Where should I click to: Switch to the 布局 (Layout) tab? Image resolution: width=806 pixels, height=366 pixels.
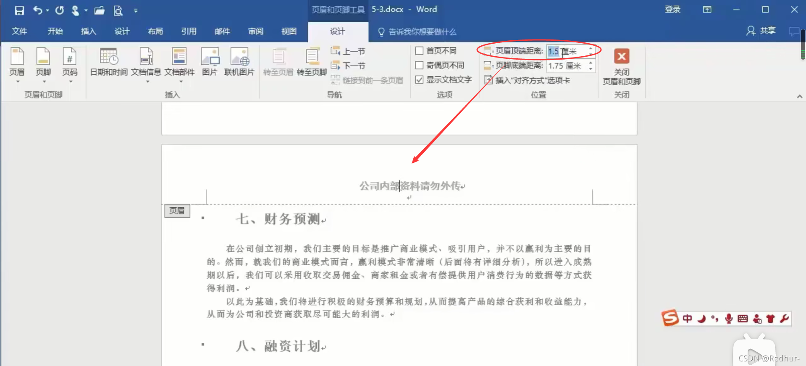point(155,31)
